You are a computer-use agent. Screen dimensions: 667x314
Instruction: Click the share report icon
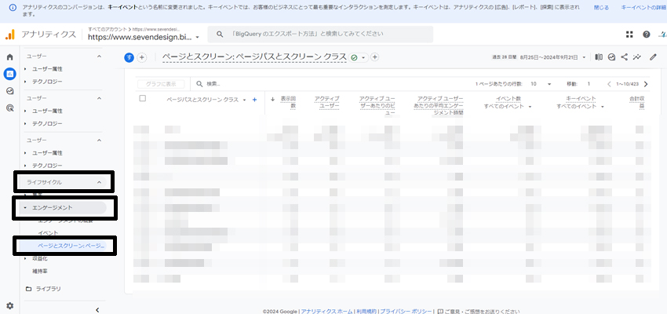click(x=624, y=57)
